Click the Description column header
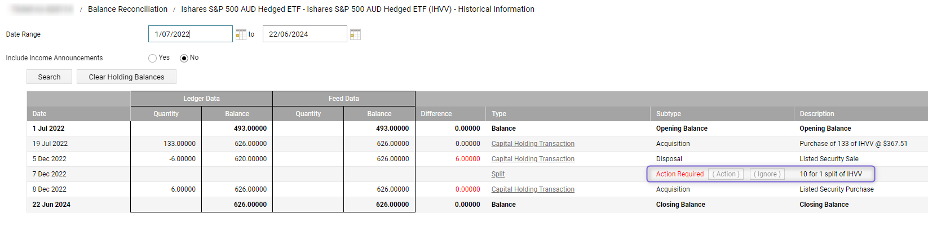This screenshot has width=928, height=235. tap(816, 114)
